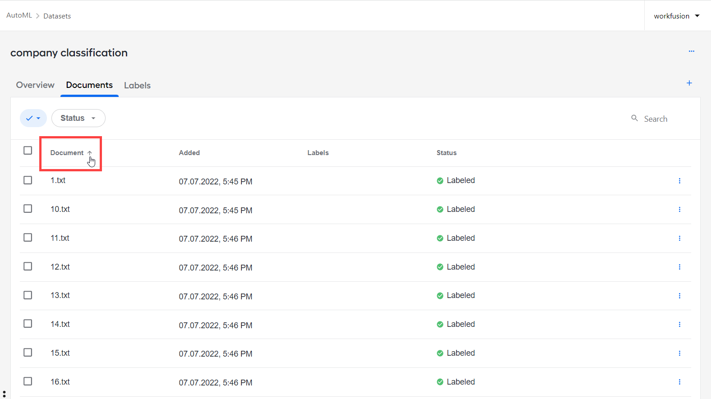
Task: Check the box for 11.txt
Action: tap(28, 238)
